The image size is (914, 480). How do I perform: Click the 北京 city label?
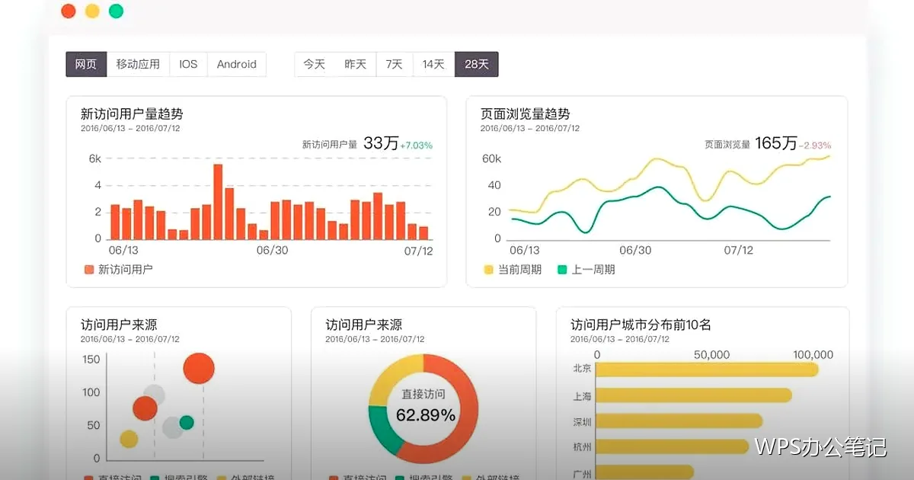[583, 370]
